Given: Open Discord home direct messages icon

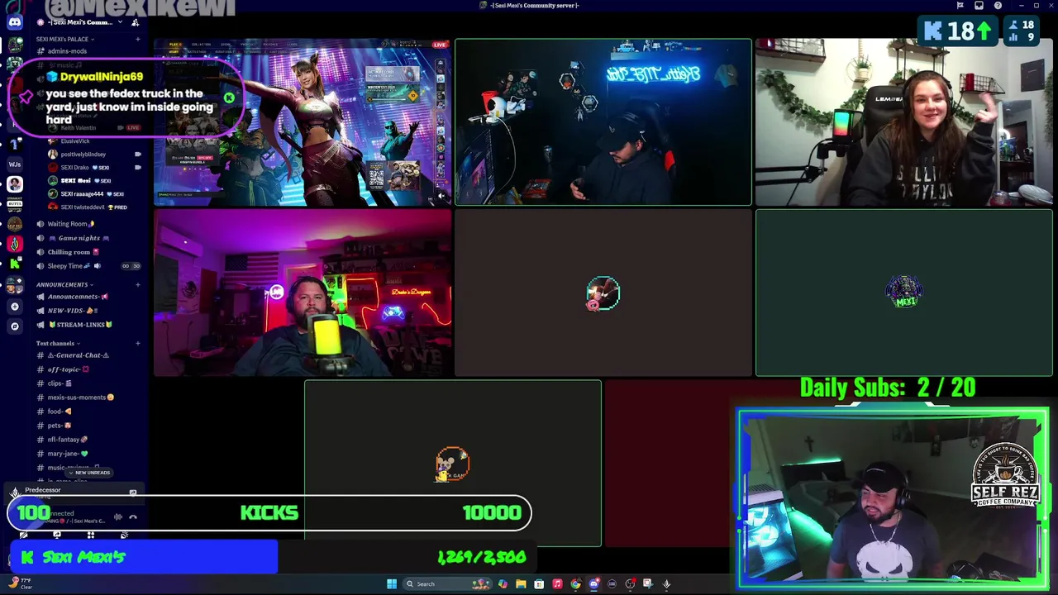Looking at the screenshot, I should [15, 22].
